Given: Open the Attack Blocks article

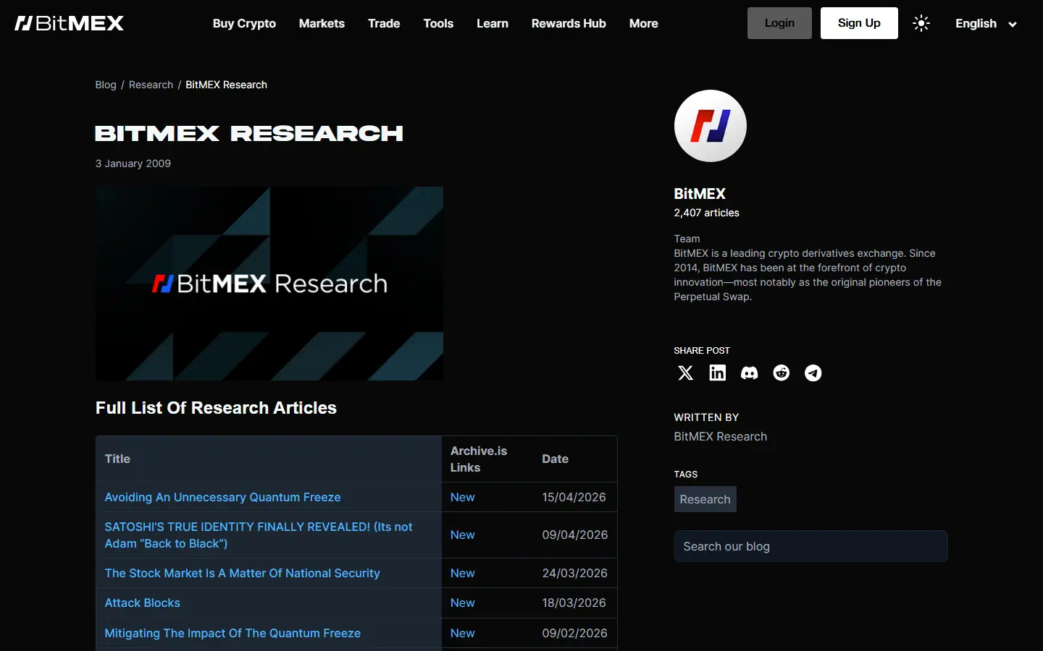Looking at the screenshot, I should (x=142, y=603).
